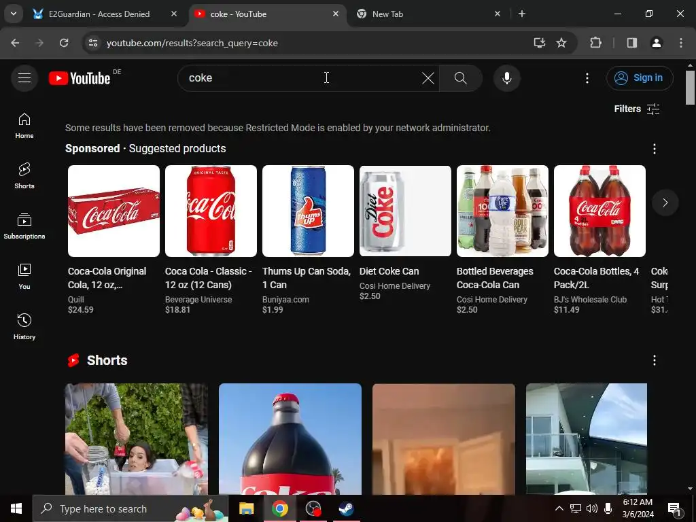Image resolution: width=696 pixels, height=522 pixels.
Task: Open the You section in sidebar
Action: [24, 277]
